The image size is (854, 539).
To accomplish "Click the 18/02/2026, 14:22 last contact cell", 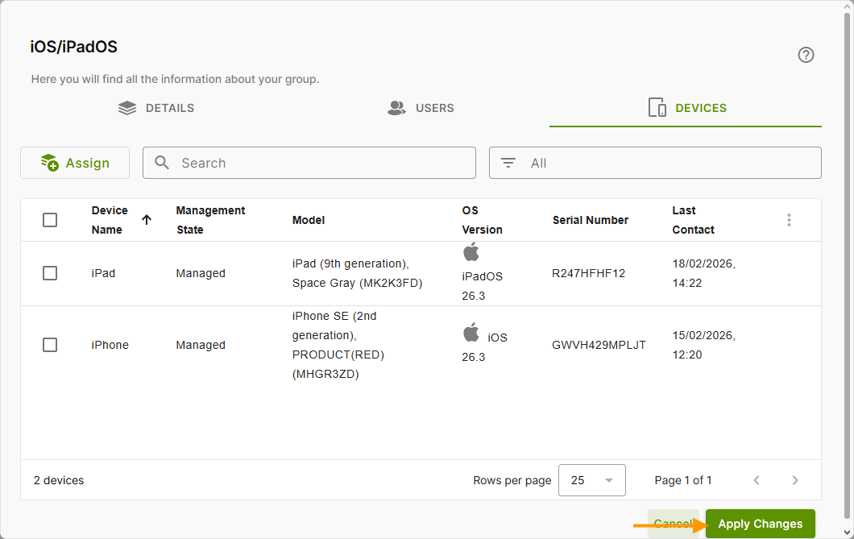I will (703, 273).
